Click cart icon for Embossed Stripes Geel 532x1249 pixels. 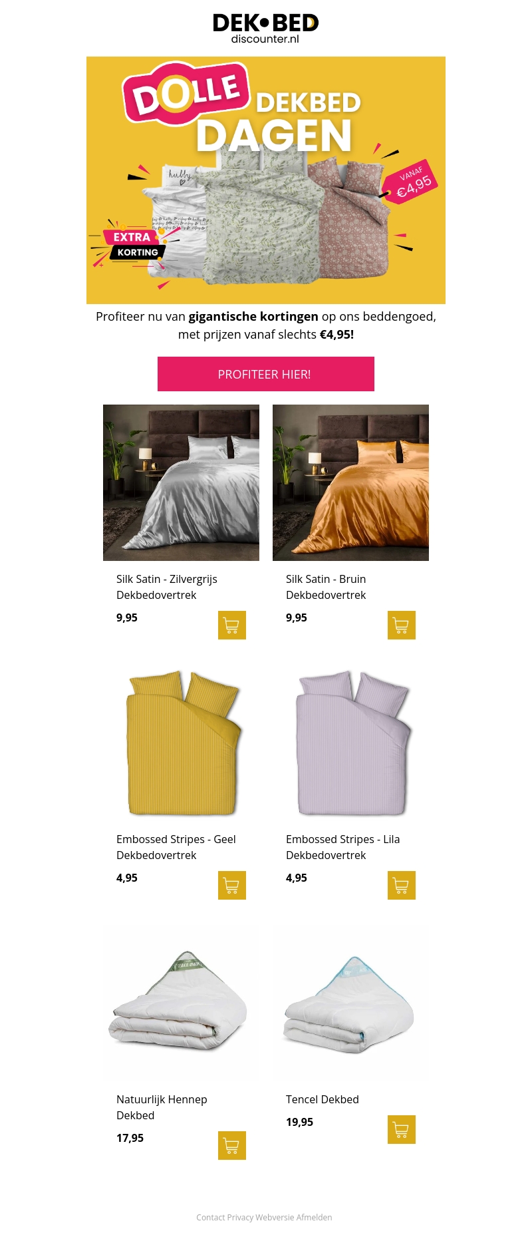point(232,885)
